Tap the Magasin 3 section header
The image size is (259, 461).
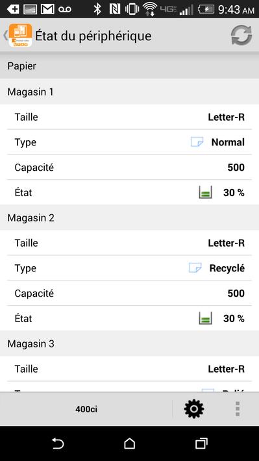point(129,343)
